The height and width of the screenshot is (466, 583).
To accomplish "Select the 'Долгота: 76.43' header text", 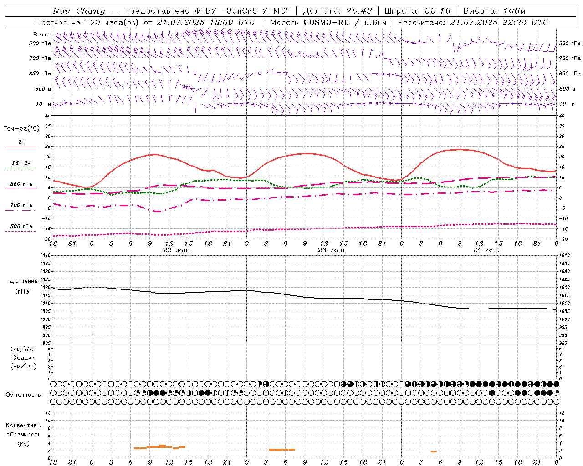I will click(x=338, y=11).
